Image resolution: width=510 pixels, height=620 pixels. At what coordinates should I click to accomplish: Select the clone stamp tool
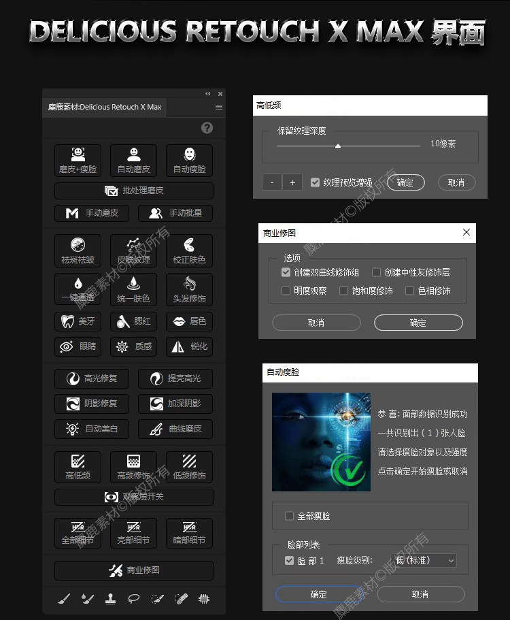pyautogui.click(x=111, y=599)
